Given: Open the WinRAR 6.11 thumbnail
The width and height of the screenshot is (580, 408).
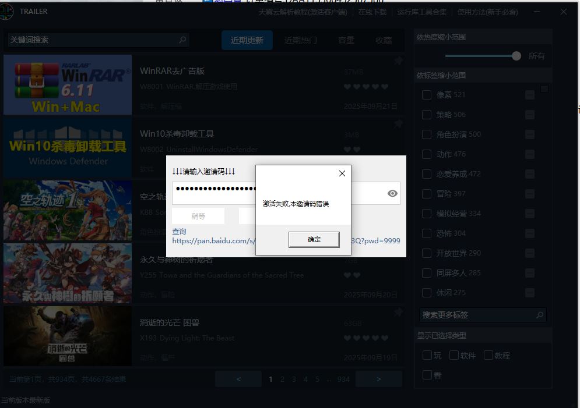Looking at the screenshot, I should click(68, 84).
